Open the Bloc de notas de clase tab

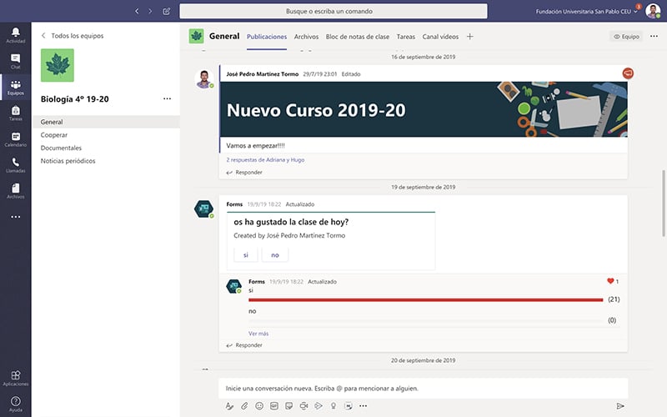click(358, 37)
